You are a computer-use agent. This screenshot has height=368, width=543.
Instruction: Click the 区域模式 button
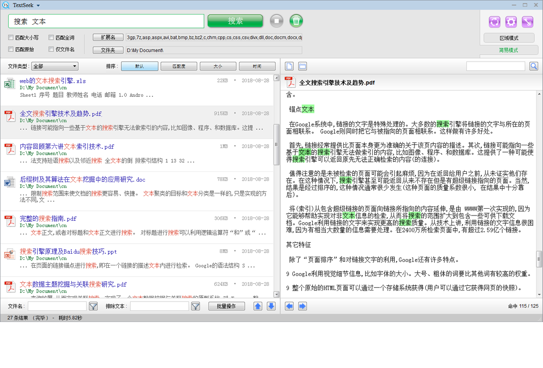509,38
